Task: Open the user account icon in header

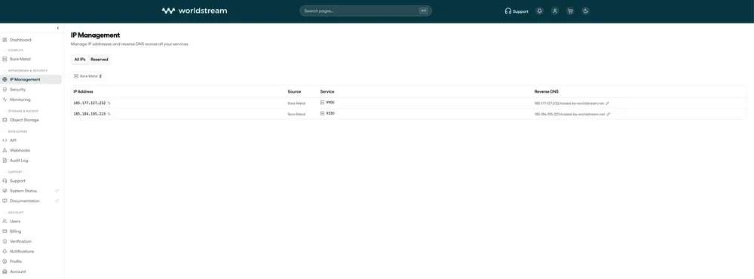Action: 555,11
